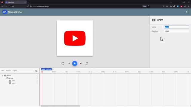Click the zoom-to-fit icon beside anim label
Image resolution: width=191 pixels, height=107 pixels.
(x=53, y=69)
